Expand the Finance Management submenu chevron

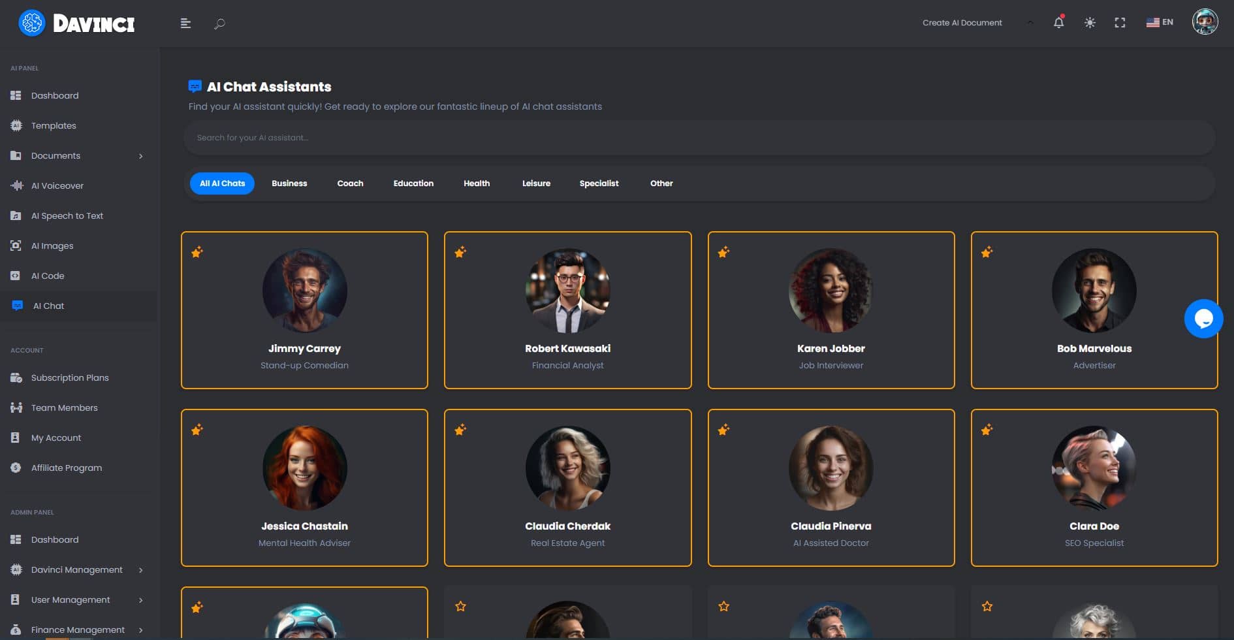[x=140, y=630]
